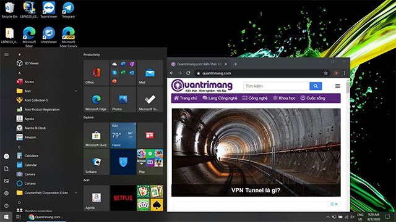
Task: Open UltraViewer desktop shortcut
Action: tap(49, 35)
